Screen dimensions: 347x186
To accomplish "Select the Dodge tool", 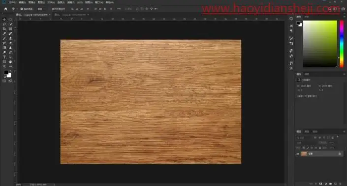I will coord(4,53).
